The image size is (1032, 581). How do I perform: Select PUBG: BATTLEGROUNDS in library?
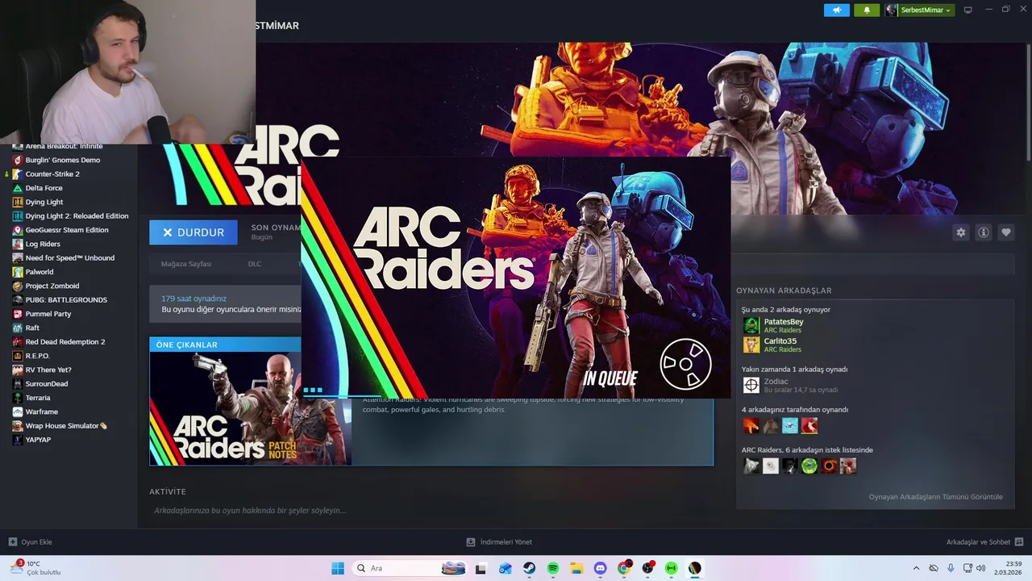[65, 299]
